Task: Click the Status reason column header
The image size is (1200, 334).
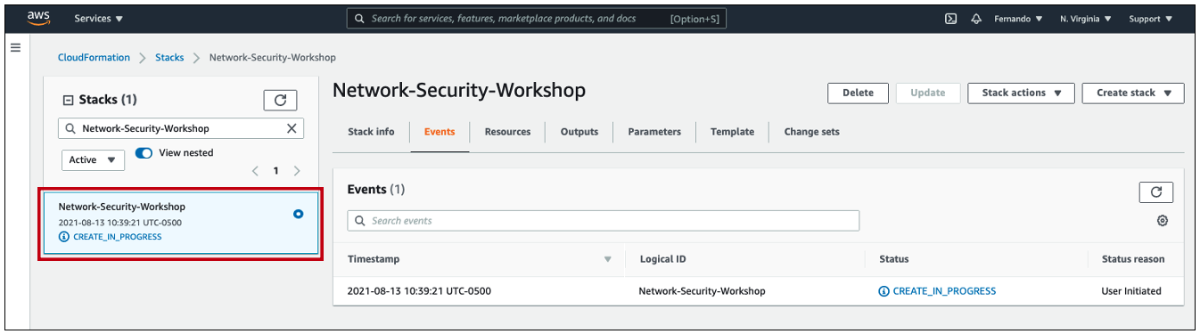Action: pyautogui.click(x=1133, y=259)
